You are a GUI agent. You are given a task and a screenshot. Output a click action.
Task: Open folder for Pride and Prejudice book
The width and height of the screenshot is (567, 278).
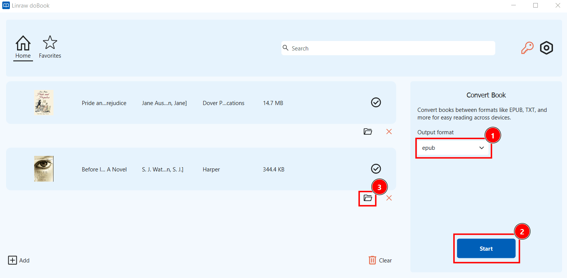pyautogui.click(x=368, y=132)
